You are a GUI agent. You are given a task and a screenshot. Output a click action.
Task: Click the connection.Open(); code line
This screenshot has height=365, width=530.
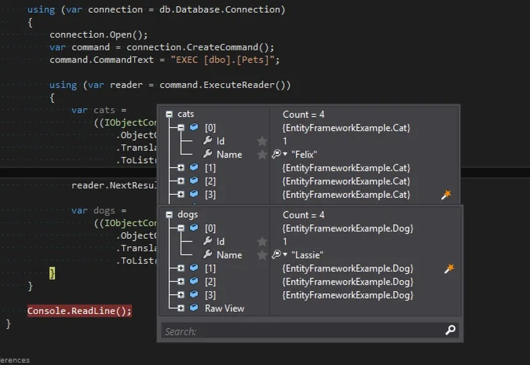[x=99, y=35]
